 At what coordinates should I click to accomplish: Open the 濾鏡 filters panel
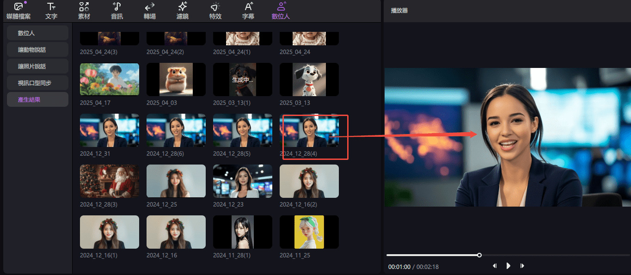point(183,11)
